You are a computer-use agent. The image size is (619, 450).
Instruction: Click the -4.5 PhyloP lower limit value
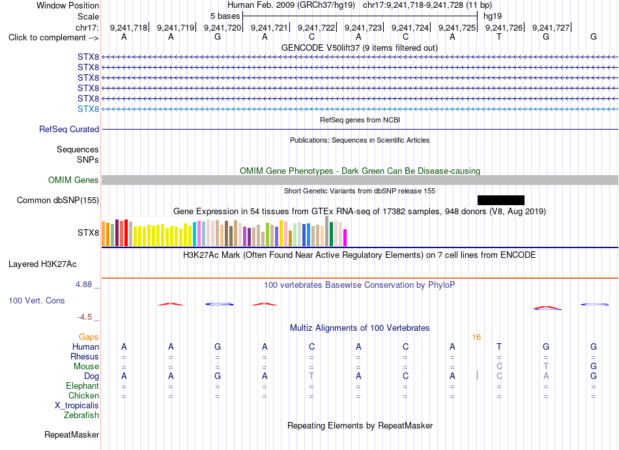pos(85,317)
